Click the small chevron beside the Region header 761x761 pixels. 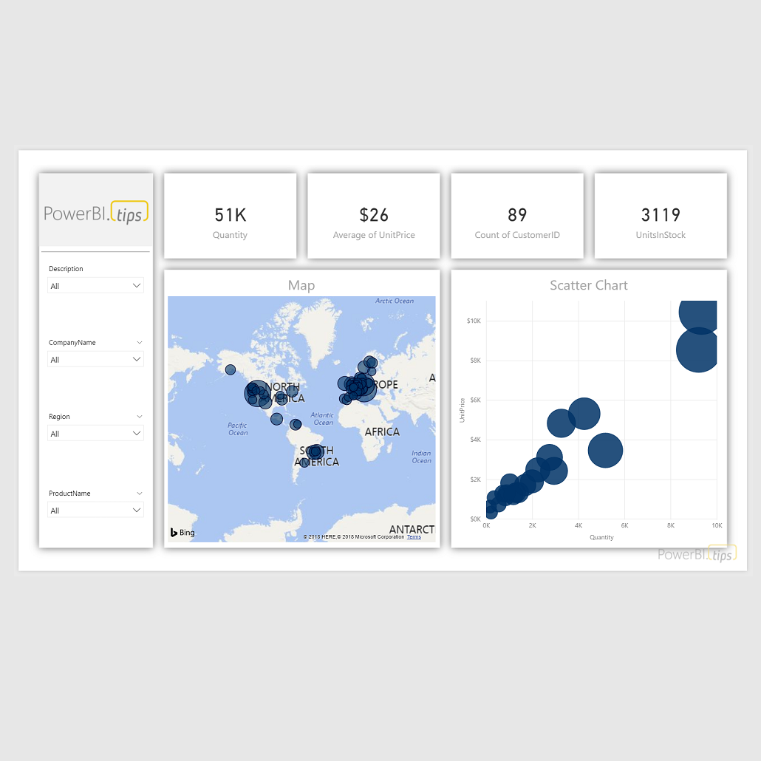pos(140,417)
